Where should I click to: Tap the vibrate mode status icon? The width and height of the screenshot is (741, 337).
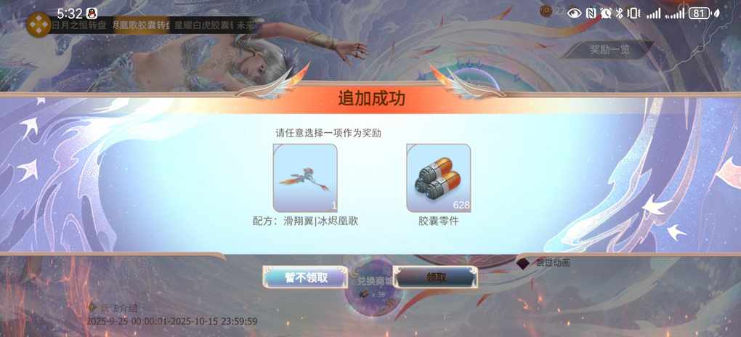point(633,13)
